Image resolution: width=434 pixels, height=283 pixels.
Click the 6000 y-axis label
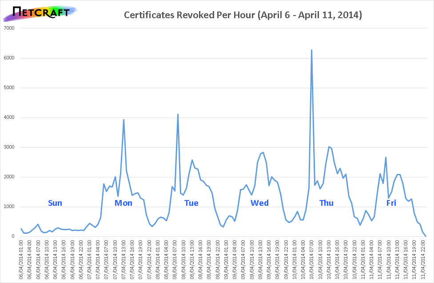click(9, 58)
